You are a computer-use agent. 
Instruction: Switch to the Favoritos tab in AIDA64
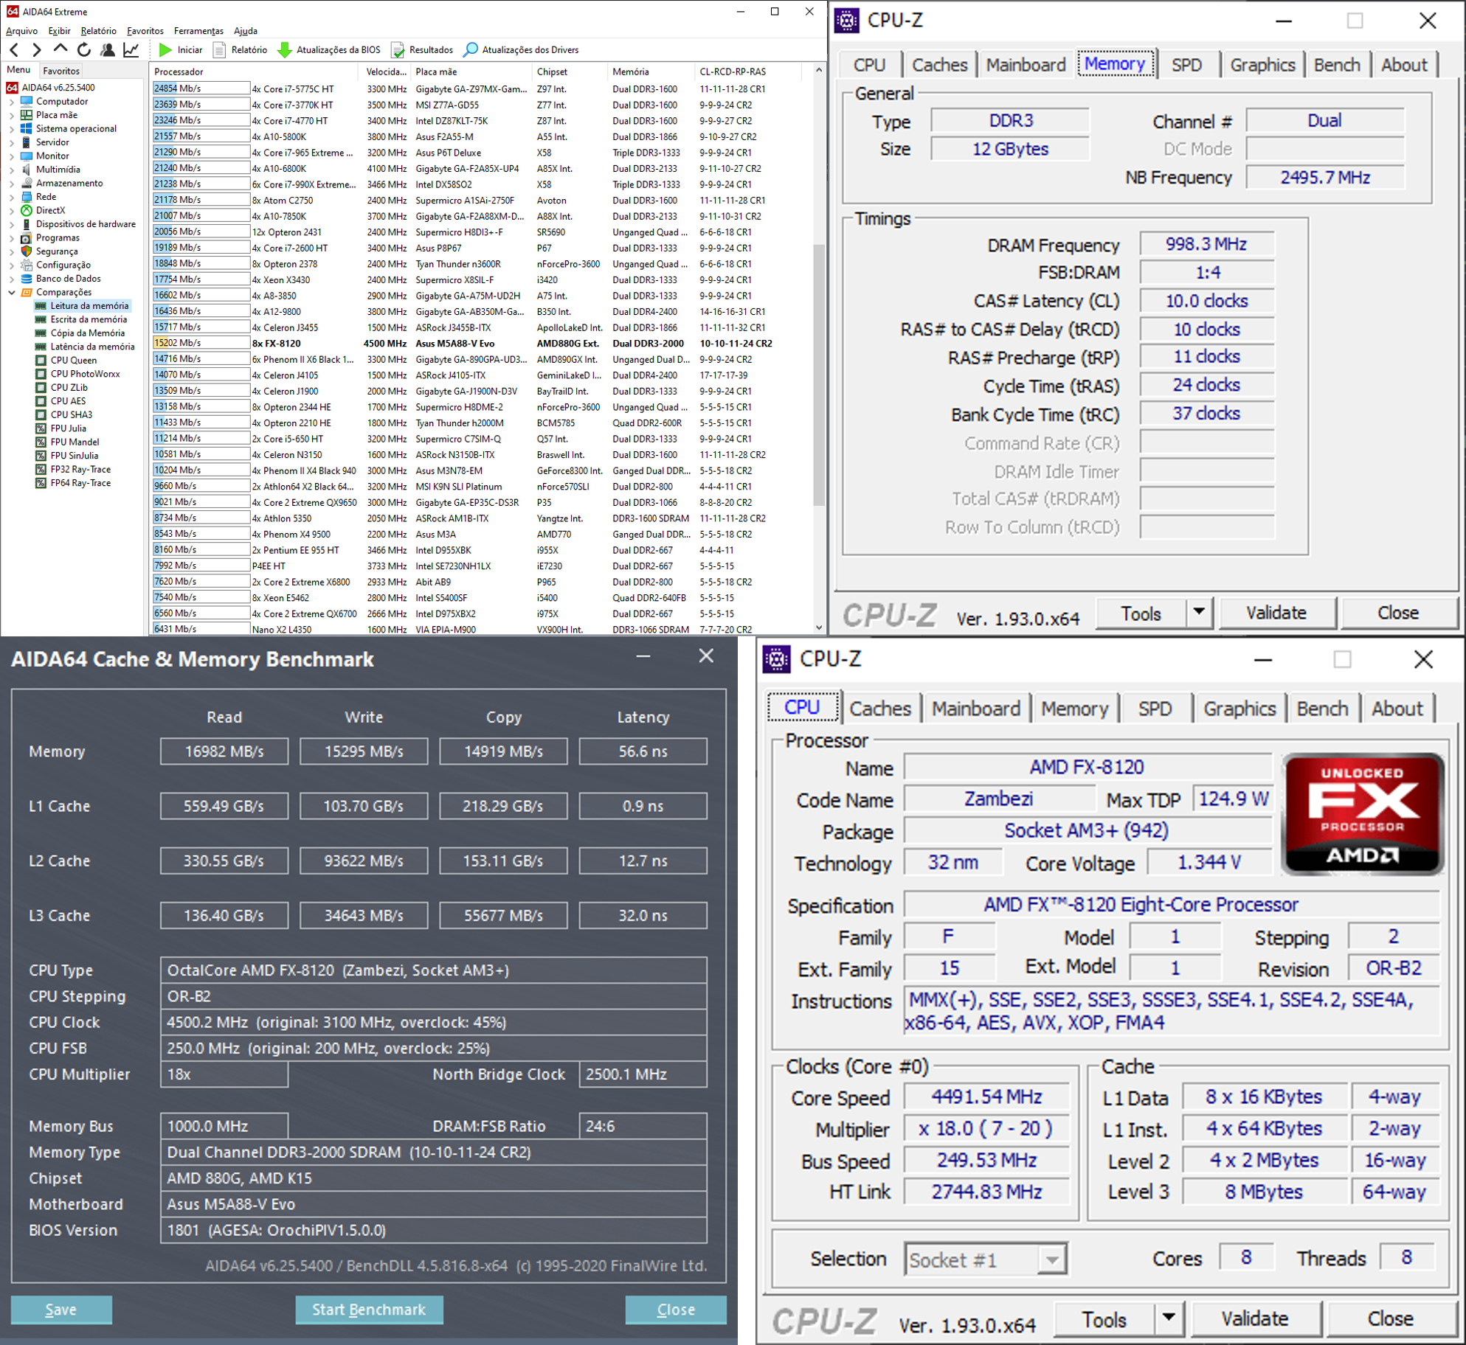(x=61, y=71)
